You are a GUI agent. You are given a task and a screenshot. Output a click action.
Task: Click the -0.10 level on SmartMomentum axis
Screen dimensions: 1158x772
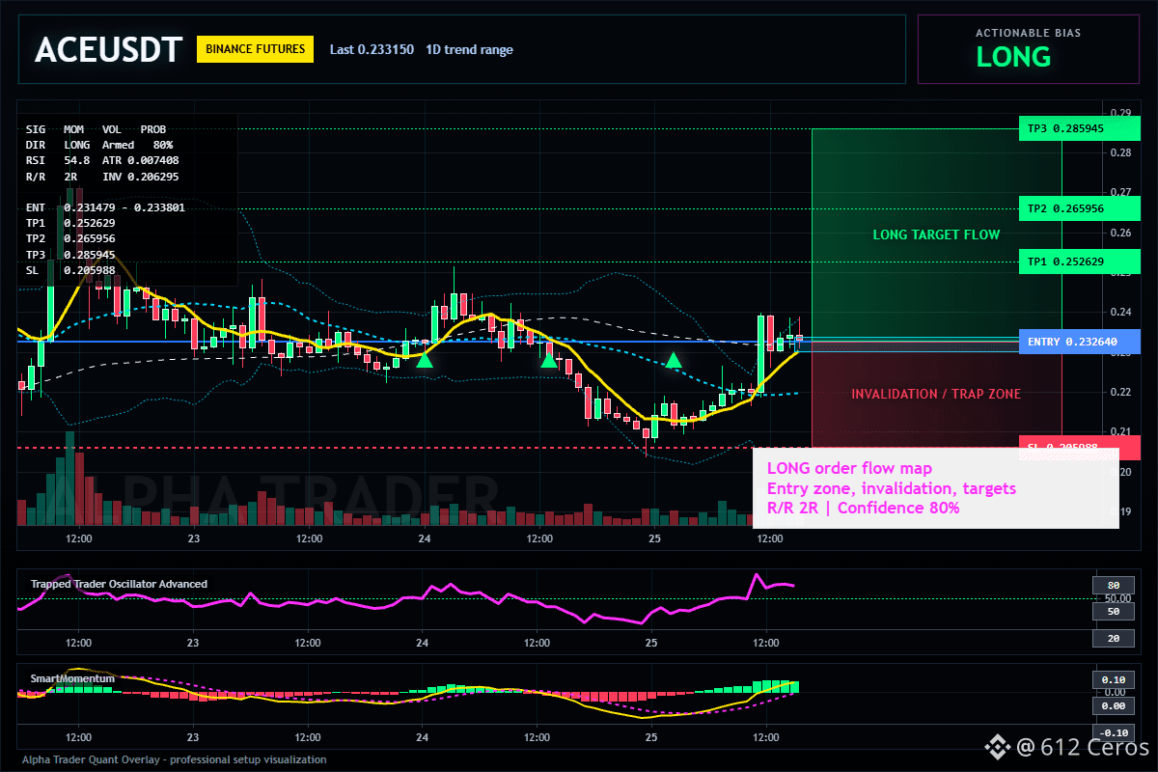1113,731
